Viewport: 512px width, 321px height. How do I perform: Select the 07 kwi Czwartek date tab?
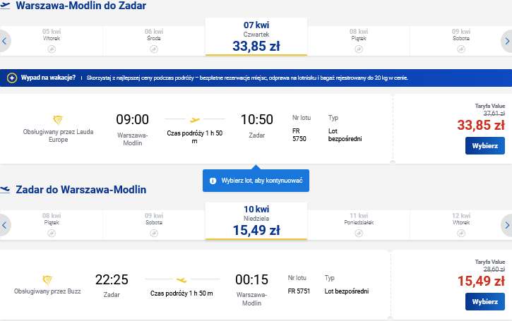click(256, 37)
